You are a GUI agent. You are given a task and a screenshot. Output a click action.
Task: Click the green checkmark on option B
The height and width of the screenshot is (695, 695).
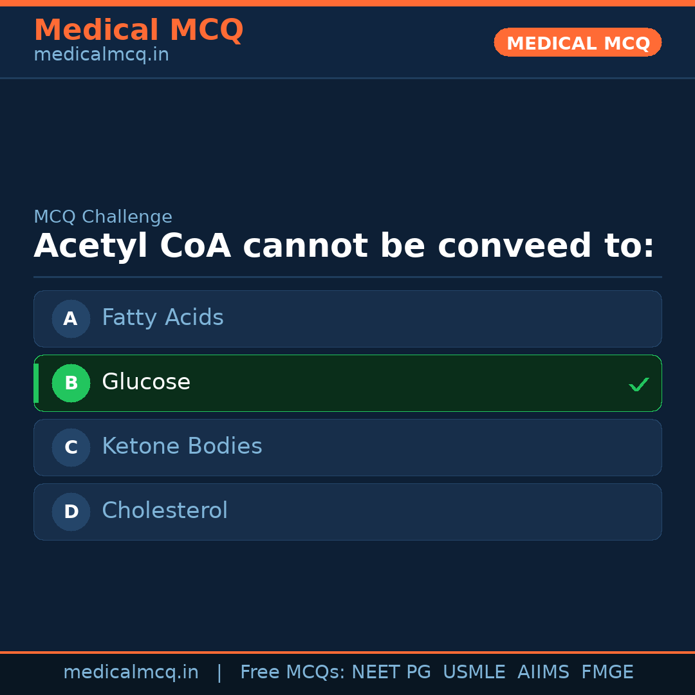point(639,384)
